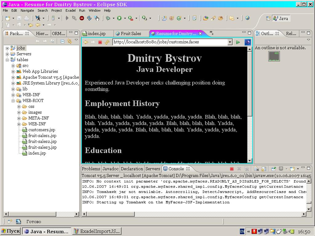Open customers.jsp in the tree

42,130
